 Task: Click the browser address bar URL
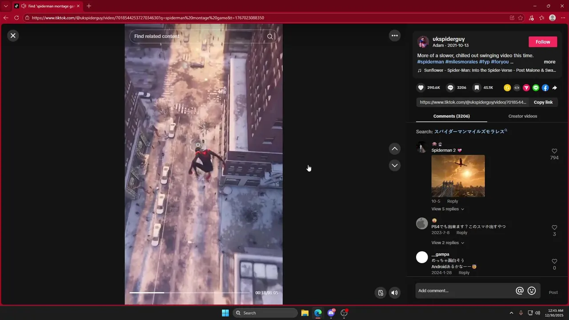pyautogui.click(x=148, y=18)
